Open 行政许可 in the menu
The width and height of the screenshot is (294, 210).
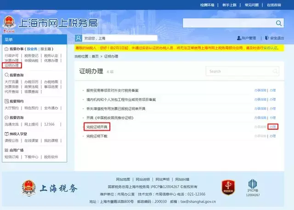[x=11, y=55]
